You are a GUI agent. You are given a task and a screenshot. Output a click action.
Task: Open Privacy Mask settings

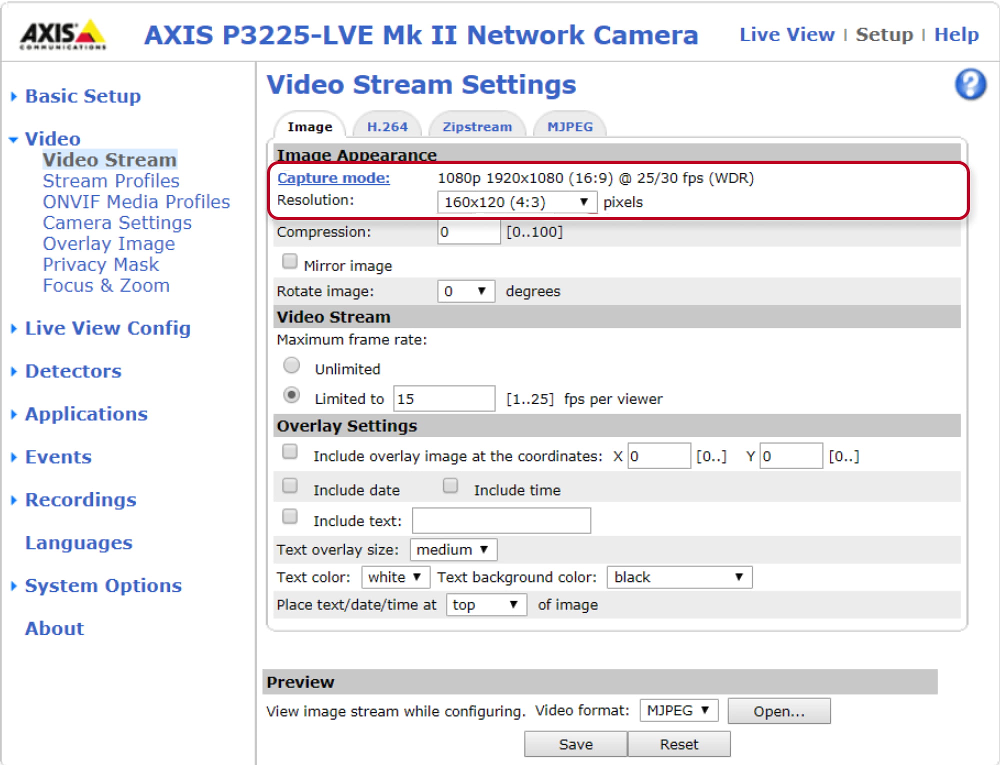click(x=101, y=264)
